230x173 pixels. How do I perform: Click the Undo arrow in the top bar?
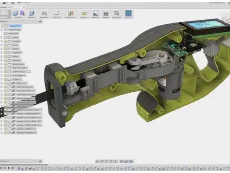tap(19, 2)
